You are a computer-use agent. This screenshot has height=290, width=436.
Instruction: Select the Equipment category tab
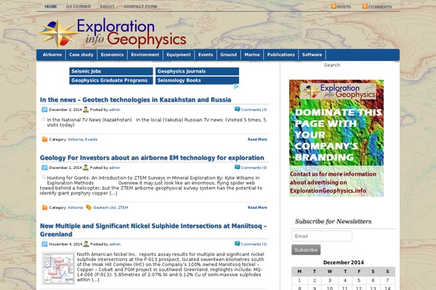click(x=179, y=55)
